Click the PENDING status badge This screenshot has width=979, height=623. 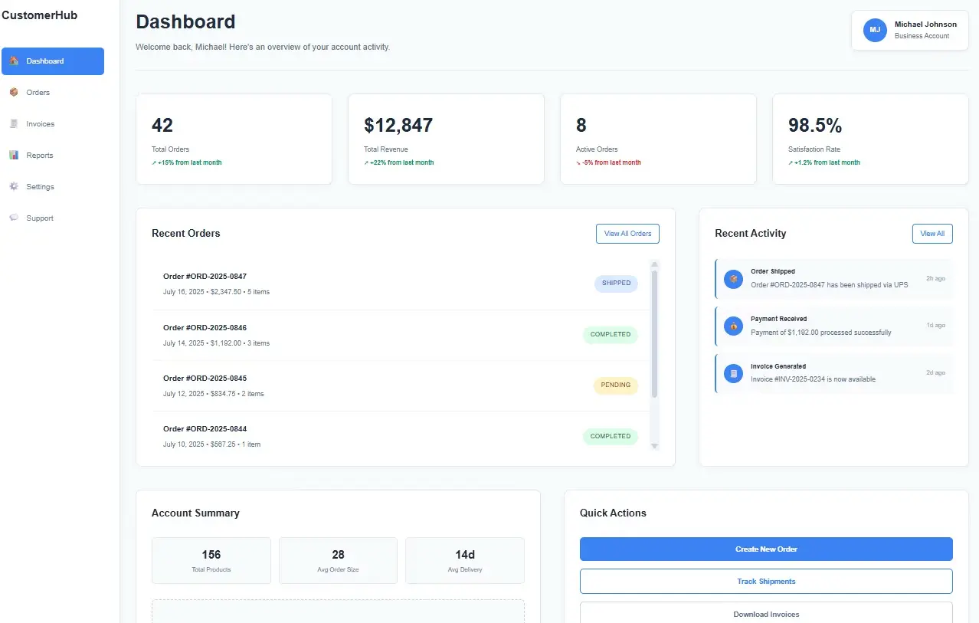[x=615, y=385]
